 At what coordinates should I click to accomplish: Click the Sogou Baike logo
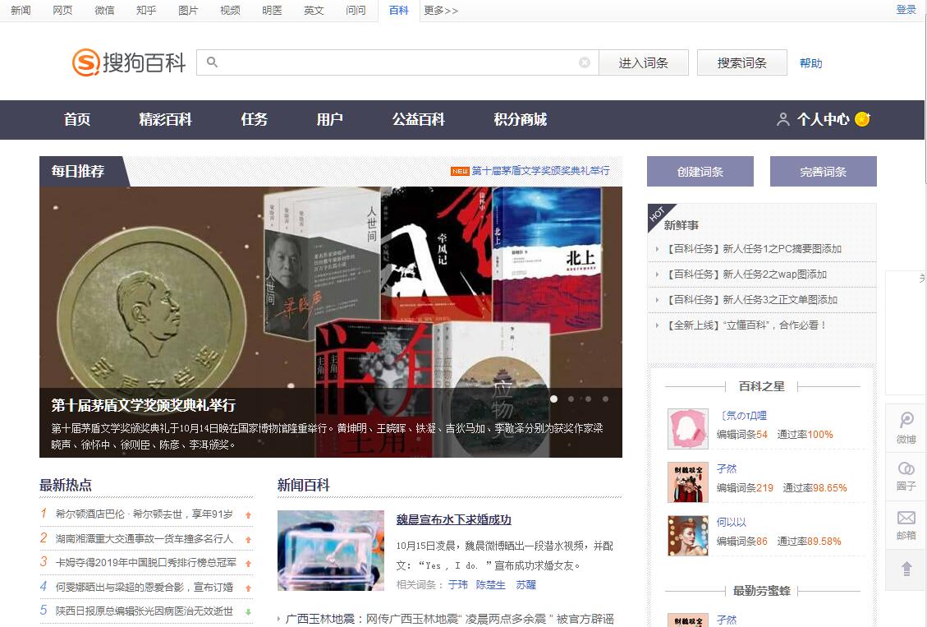[129, 62]
